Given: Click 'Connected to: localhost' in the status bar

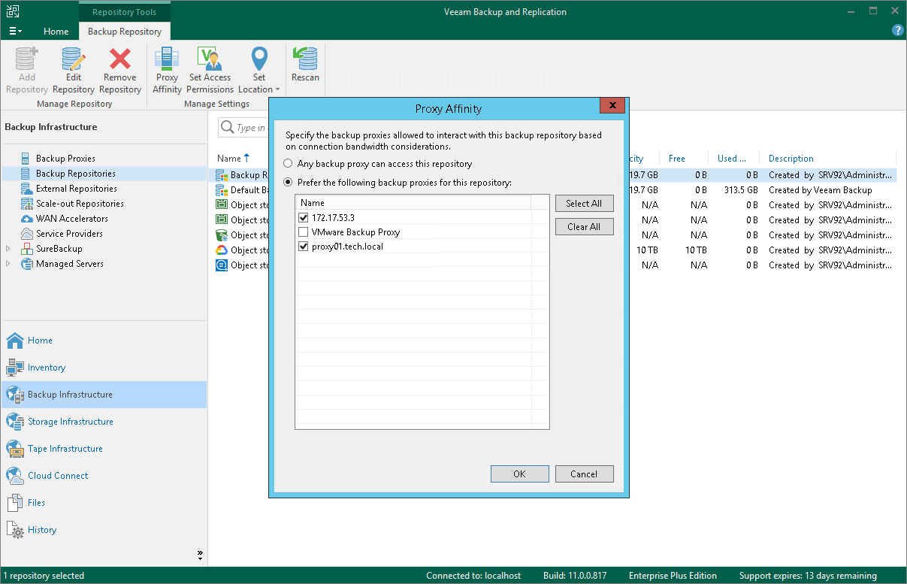Looking at the screenshot, I should (473, 576).
